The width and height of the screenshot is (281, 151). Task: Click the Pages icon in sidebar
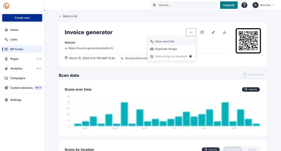(x=6, y=59)
